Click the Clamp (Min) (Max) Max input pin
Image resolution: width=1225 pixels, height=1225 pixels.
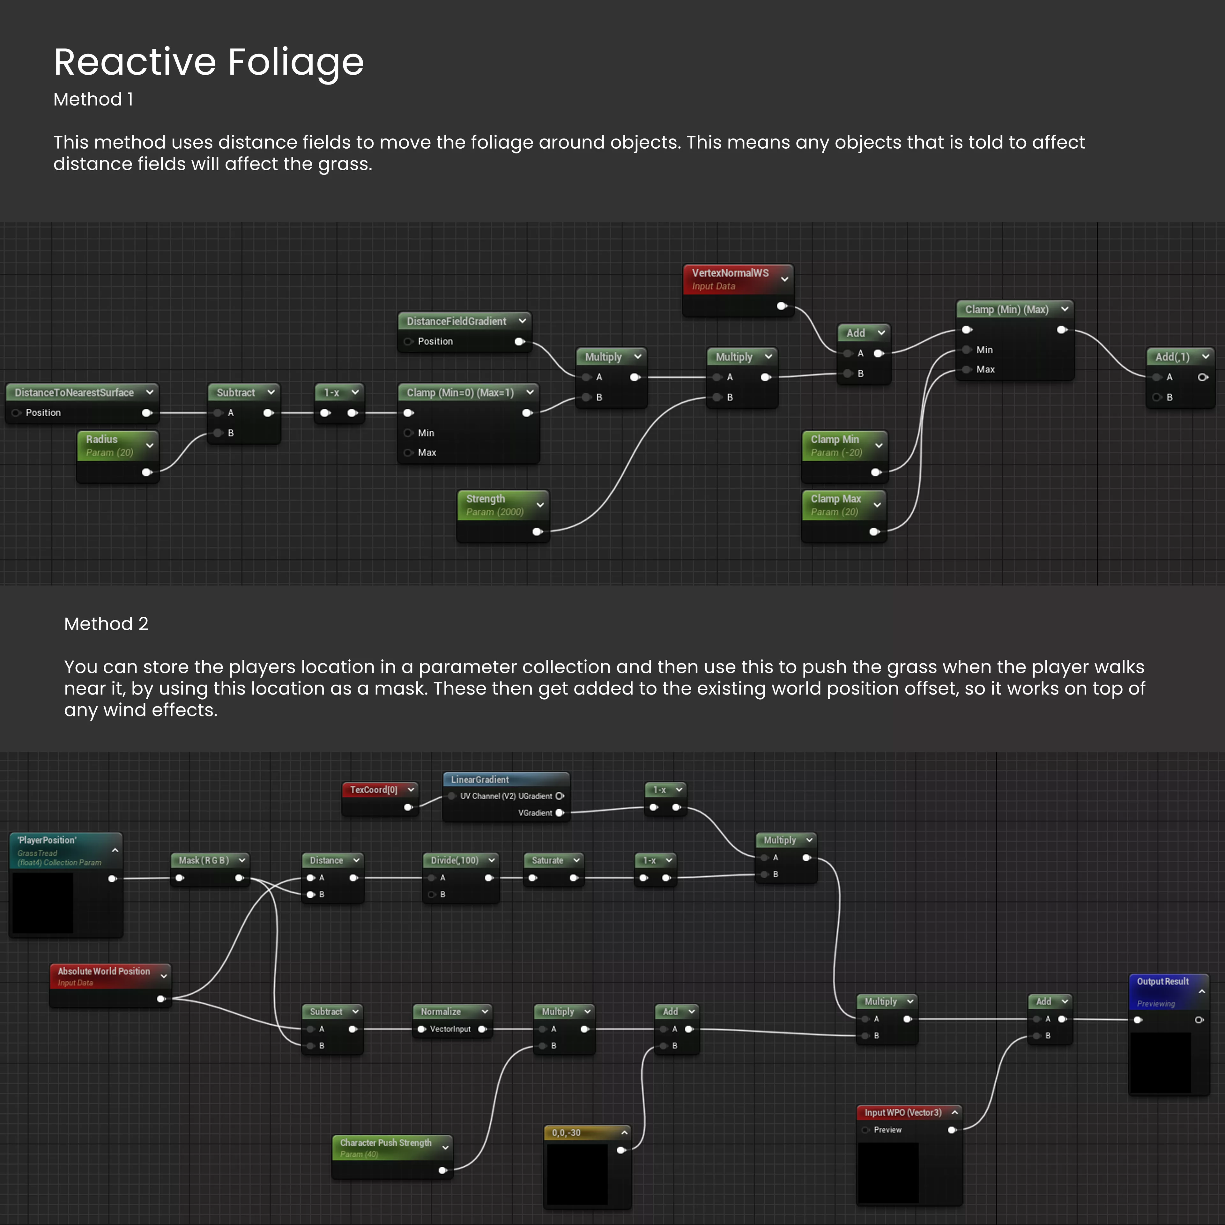[966, 370]
